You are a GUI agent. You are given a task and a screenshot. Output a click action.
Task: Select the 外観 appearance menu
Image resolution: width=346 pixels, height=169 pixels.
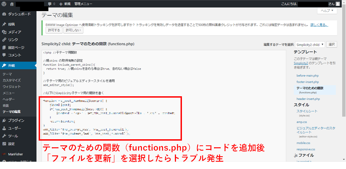[x=18, y=65]
